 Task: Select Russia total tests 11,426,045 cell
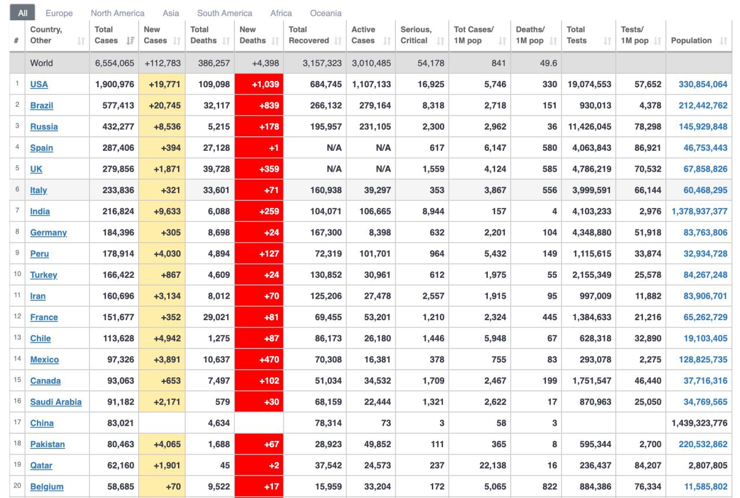[589, 127]
